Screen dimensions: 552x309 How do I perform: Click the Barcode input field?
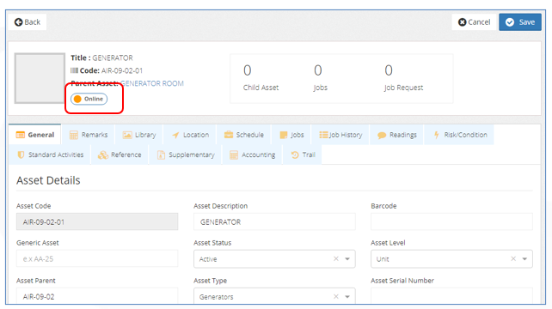pyautogui.click(x=451, y=221)
